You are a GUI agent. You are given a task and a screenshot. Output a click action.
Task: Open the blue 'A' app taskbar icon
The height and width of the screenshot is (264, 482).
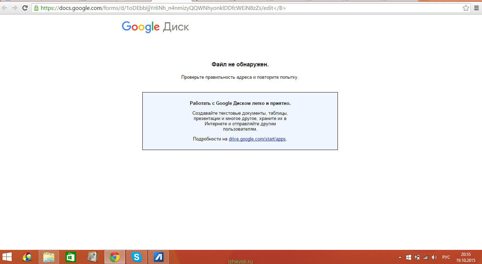tap(159, 257)
